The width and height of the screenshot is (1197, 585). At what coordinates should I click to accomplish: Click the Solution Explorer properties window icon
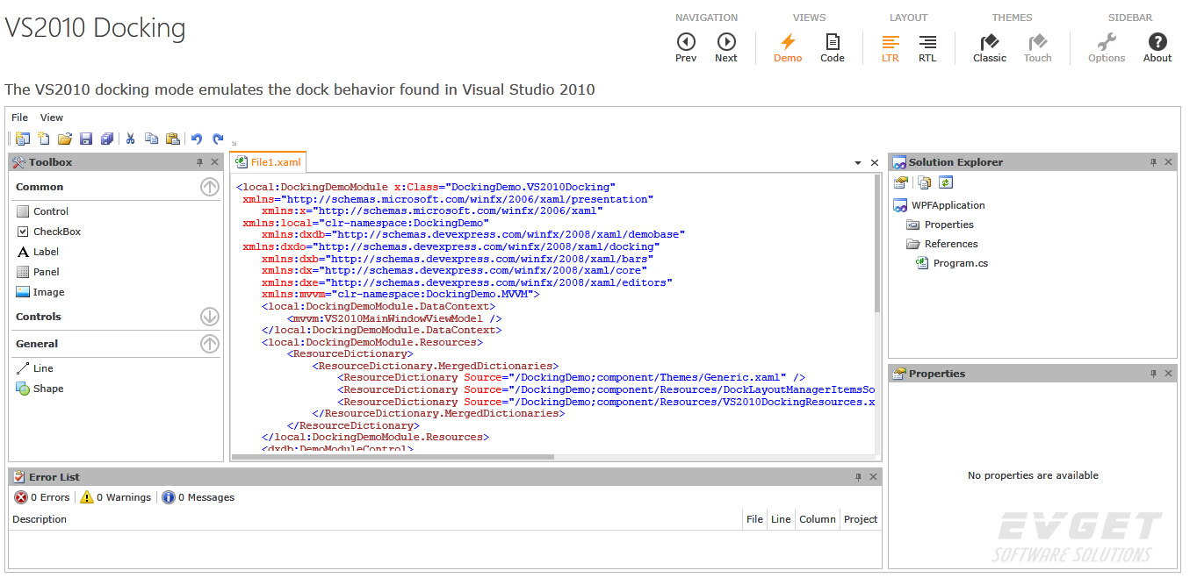coord(901,182)
